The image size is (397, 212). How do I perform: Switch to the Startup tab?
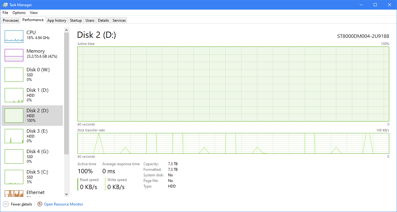pos(76,20)
